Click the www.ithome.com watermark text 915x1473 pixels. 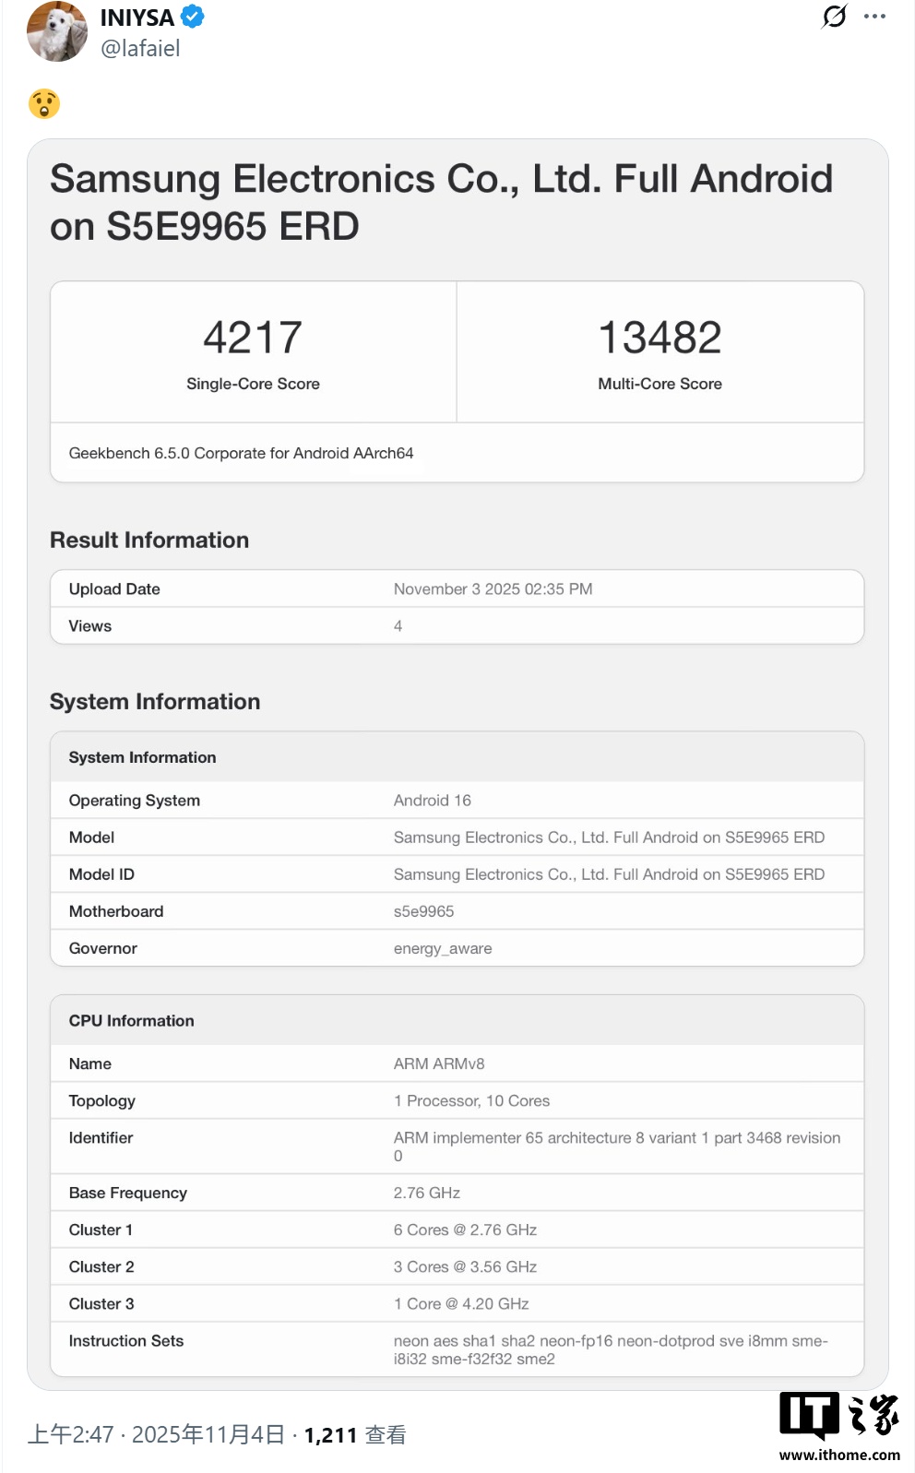(x=839, y=1455)
